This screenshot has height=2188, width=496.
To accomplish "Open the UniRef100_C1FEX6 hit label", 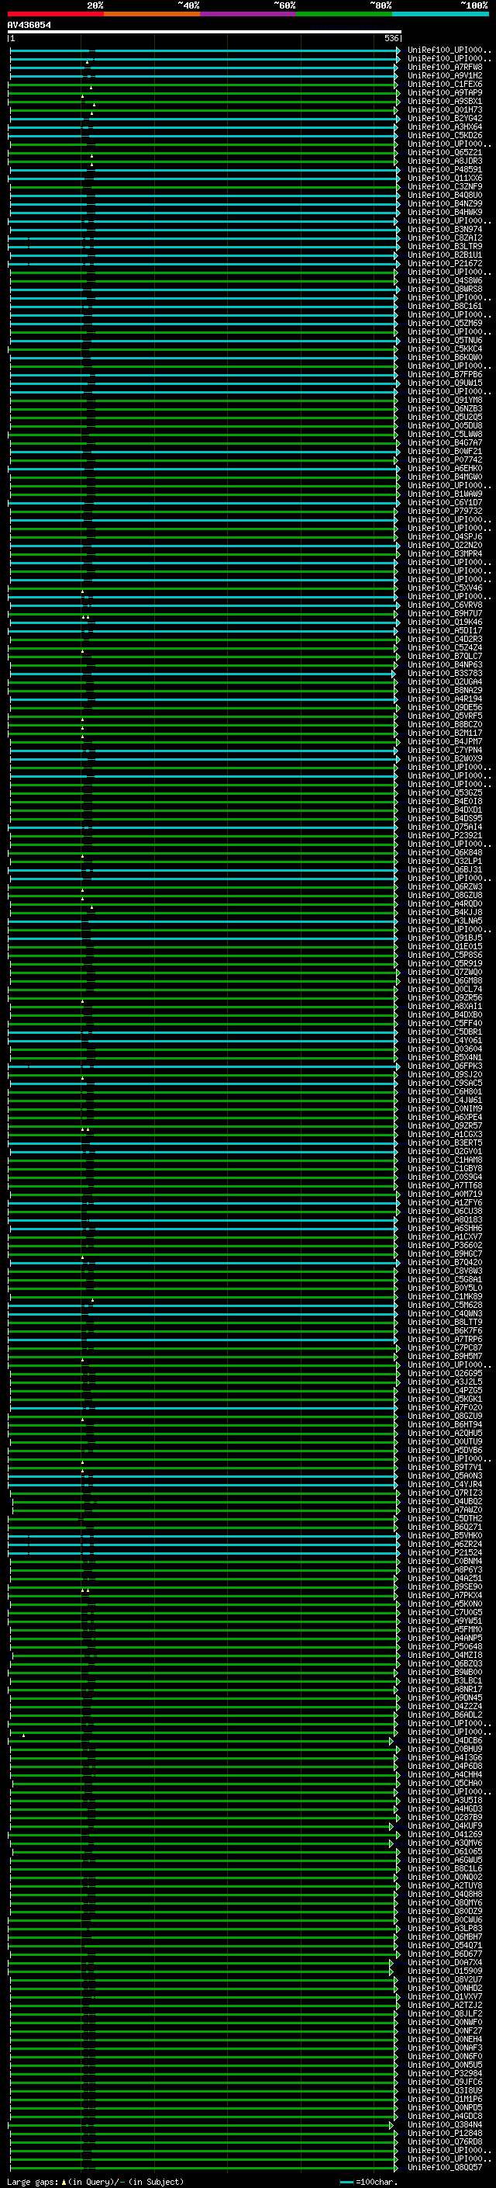I will pyautogui.click(x=445, y=84).
